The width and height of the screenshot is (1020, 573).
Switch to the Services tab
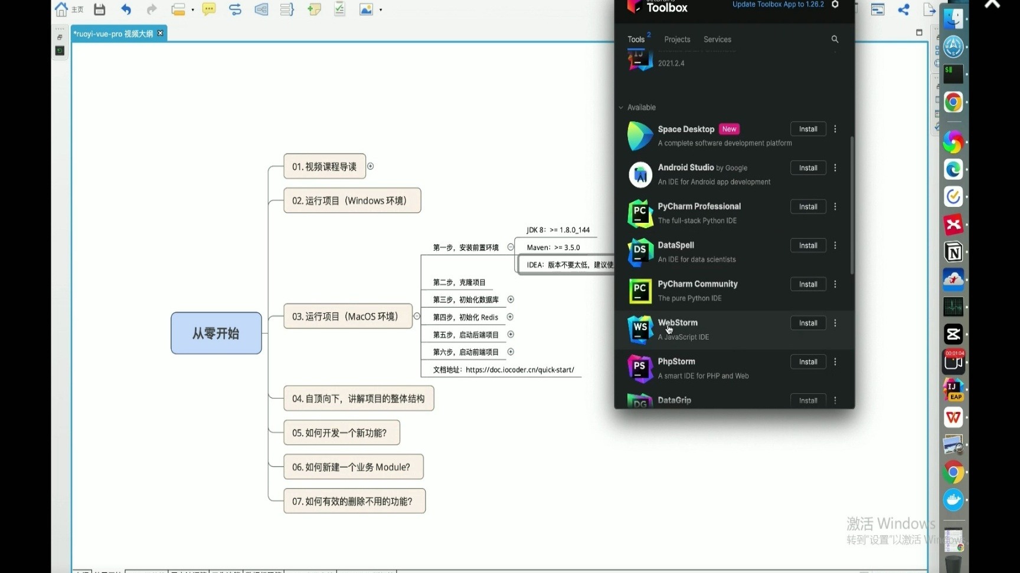717,39
